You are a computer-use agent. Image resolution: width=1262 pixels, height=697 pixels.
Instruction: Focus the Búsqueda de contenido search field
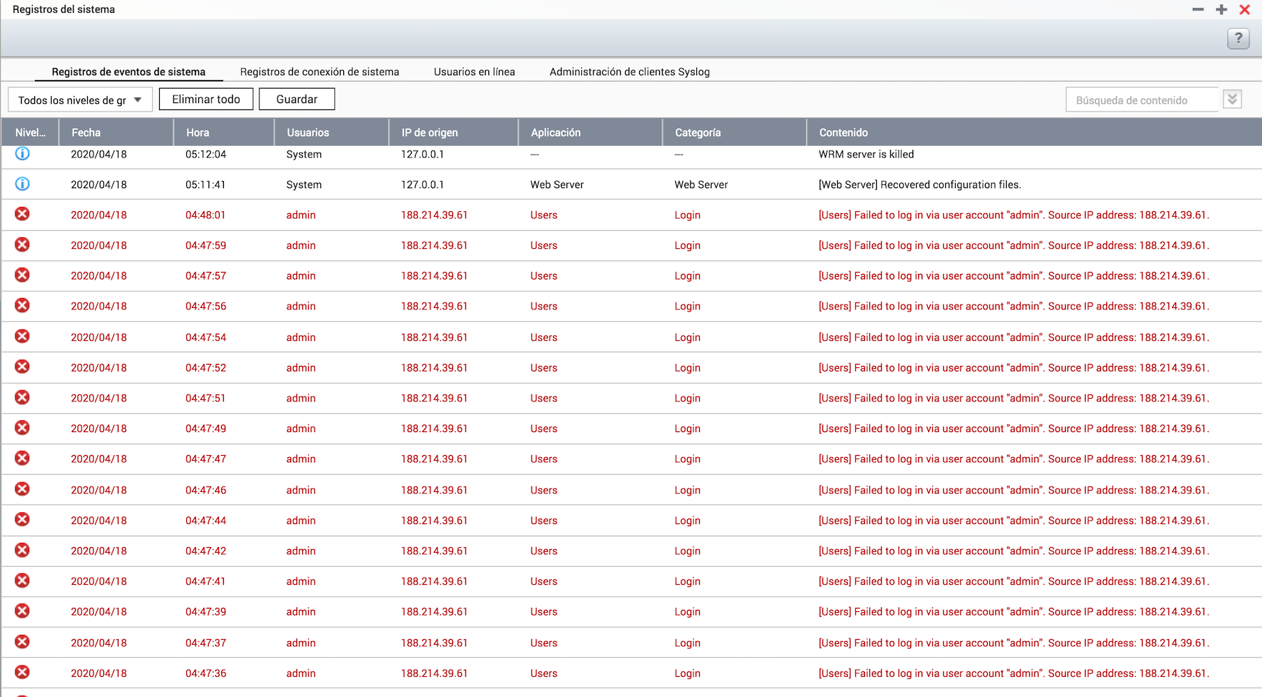tap(1141, 100)
